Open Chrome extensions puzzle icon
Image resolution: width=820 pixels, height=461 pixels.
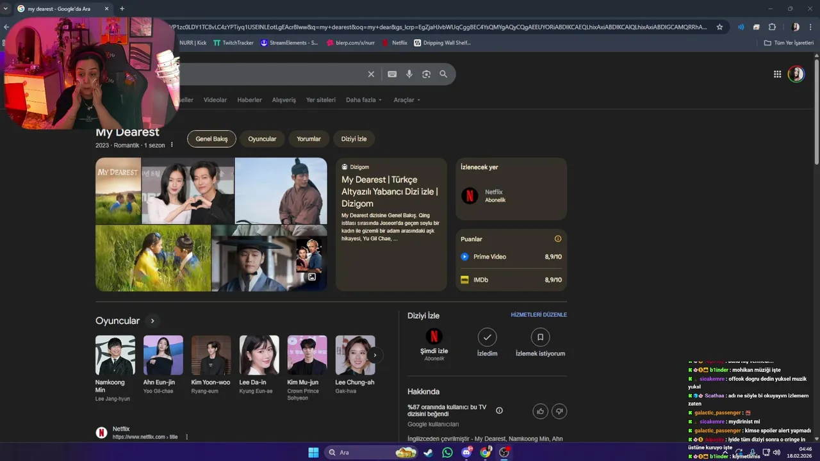772,27
